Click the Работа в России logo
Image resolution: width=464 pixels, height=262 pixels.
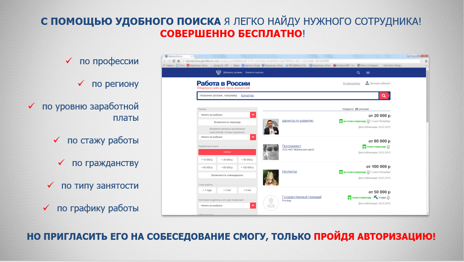click(223, 85)
